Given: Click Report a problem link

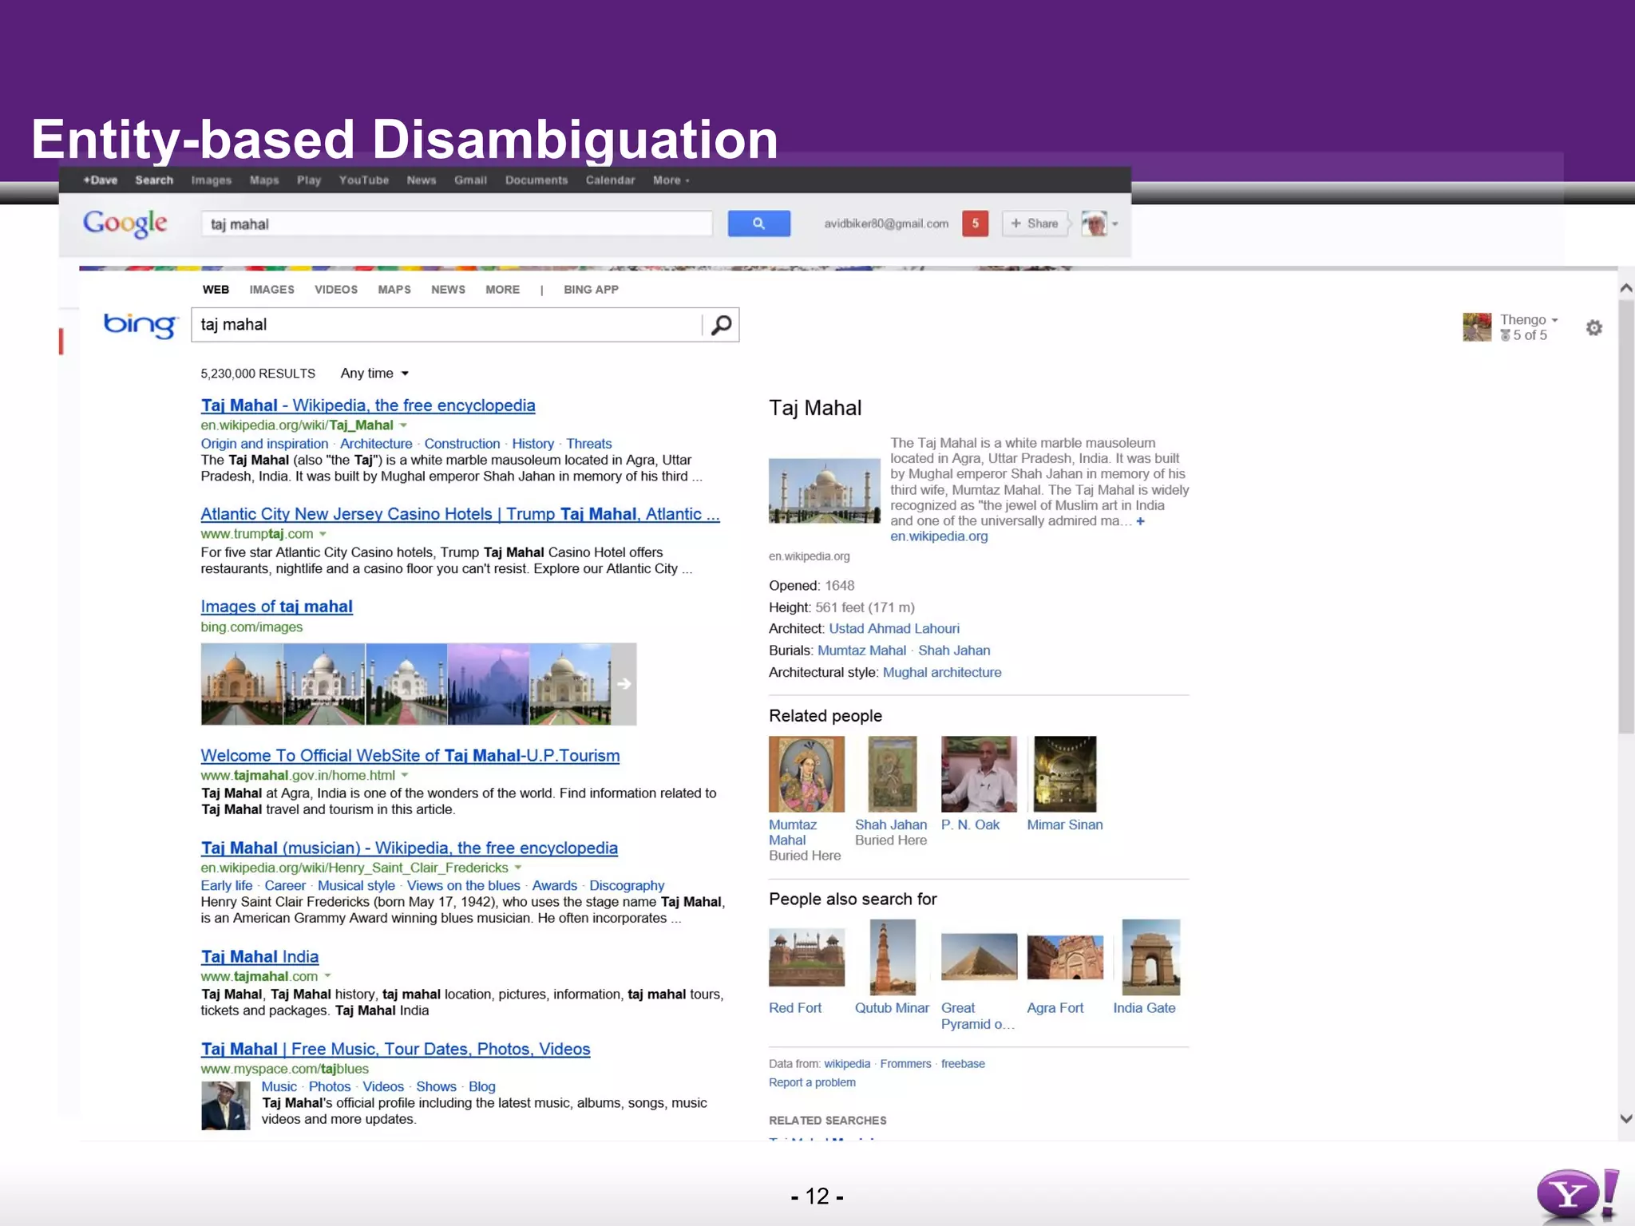Looking at the screenshot, I should tap(812, 1083).
